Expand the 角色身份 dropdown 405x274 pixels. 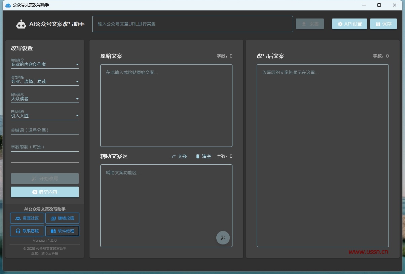tap(45, 64)
